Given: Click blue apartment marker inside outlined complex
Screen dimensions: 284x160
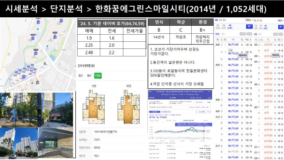Looking at the screenshot, I should tap(24, 77).
